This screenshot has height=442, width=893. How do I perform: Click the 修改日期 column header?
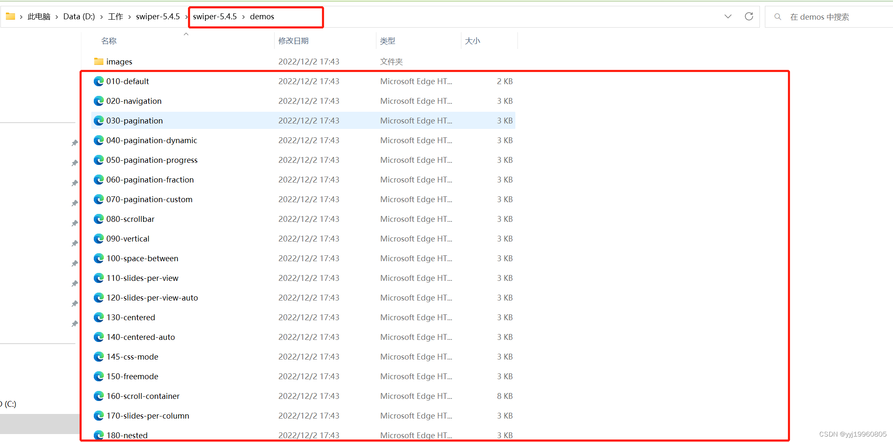pyautogui.click(x=293, y=40)
